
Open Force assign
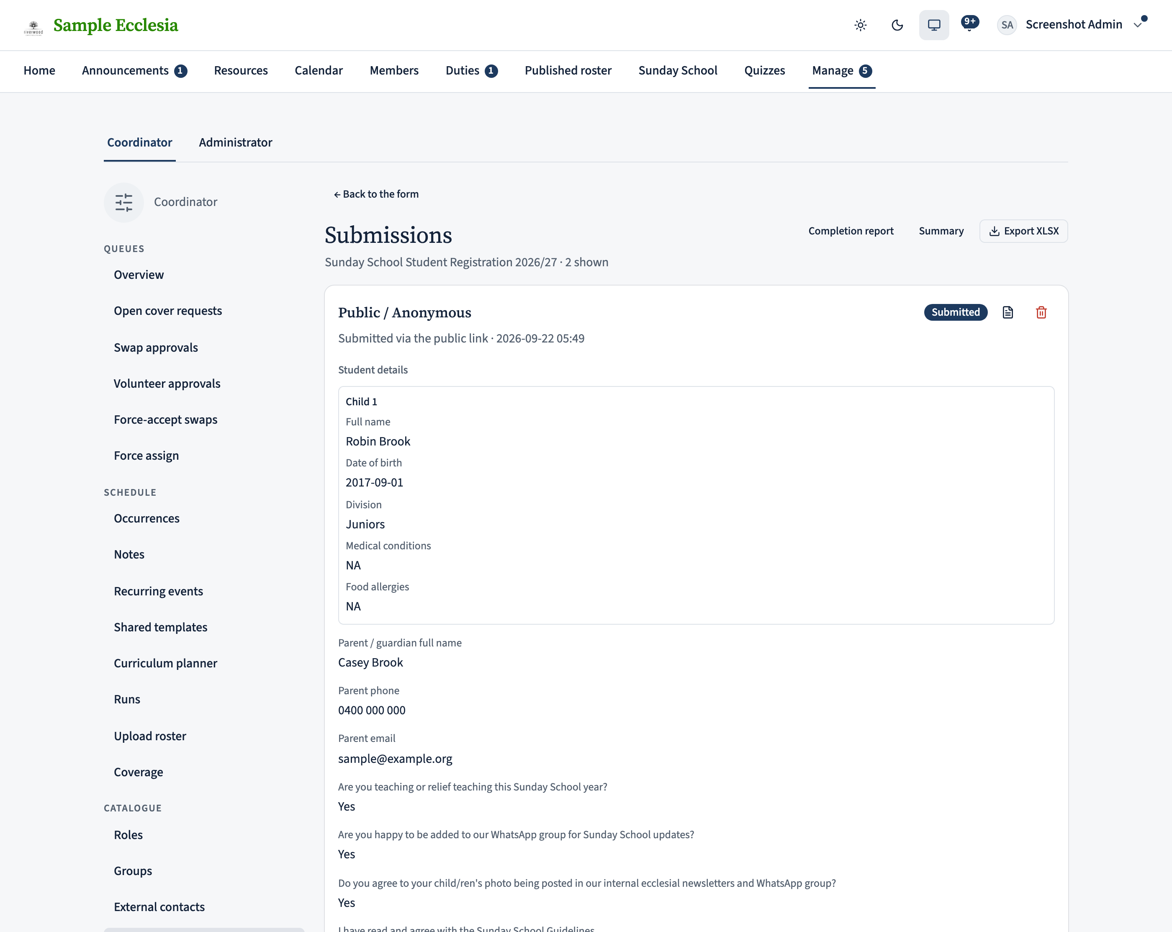[146, 456]
